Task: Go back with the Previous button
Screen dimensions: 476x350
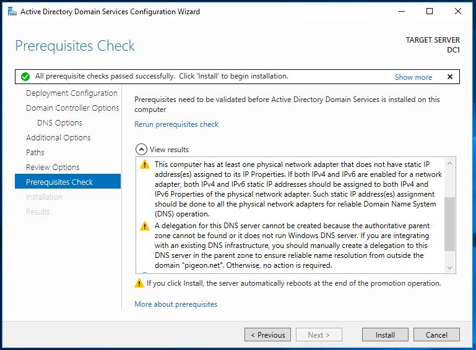Action: 267,335
